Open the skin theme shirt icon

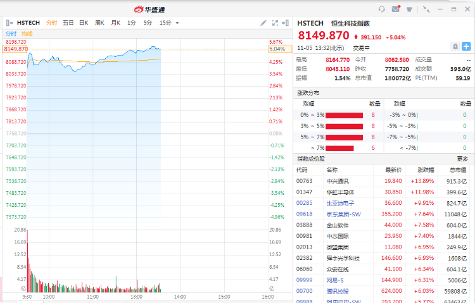pos(409,9)
